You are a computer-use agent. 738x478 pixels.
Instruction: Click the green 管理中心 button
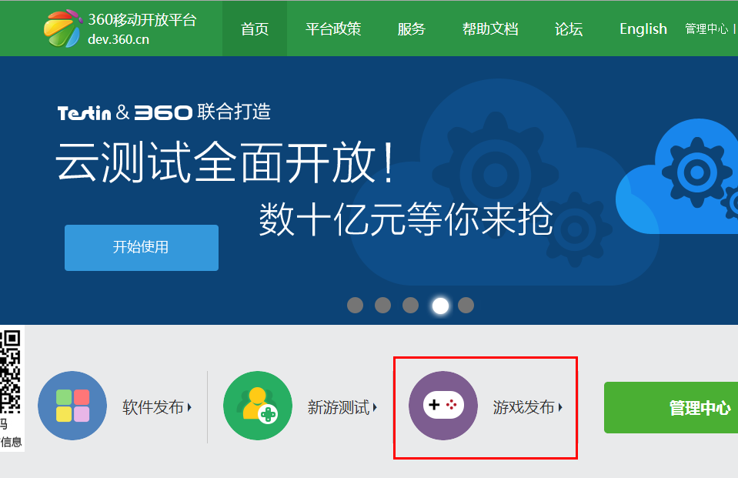coord(671,407)
